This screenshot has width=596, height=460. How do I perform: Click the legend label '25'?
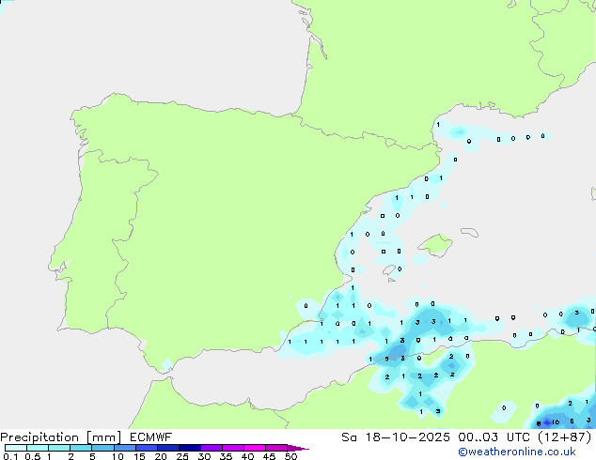click(x=182, y=456)
